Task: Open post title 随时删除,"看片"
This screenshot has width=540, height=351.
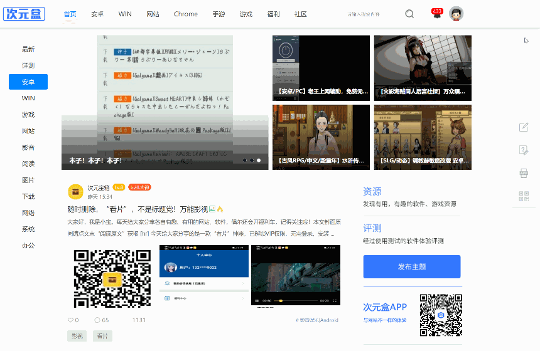Action: (x=138, y=209)
